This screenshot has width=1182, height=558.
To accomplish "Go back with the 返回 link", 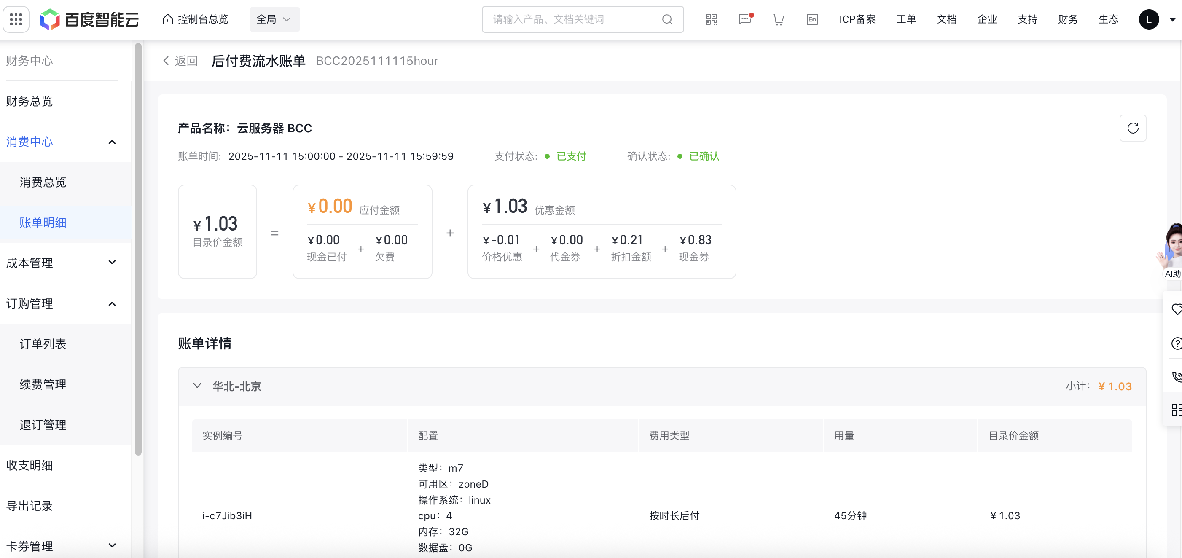I will click(180, 61).
